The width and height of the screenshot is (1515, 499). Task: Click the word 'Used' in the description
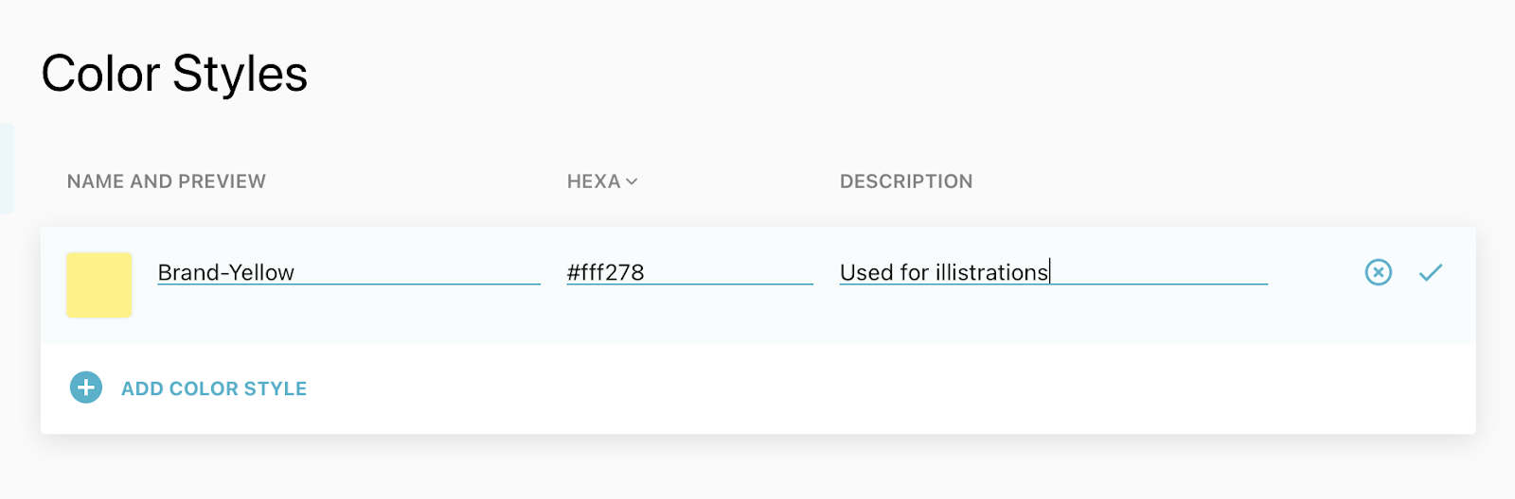(x=866, y=272)
